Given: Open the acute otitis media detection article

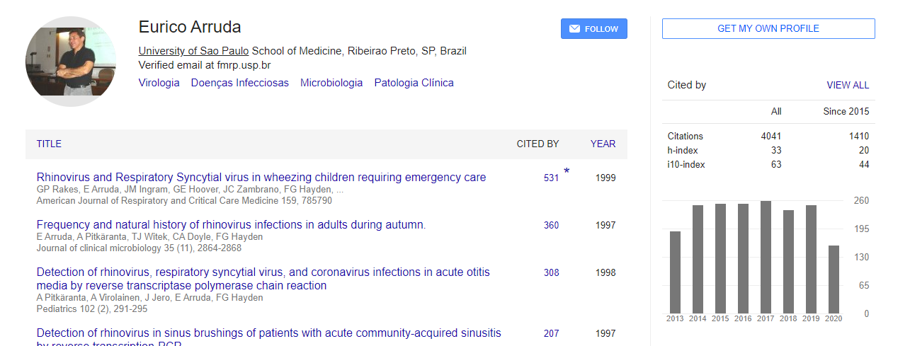Looking at the screenshot, I should point(263,279).
